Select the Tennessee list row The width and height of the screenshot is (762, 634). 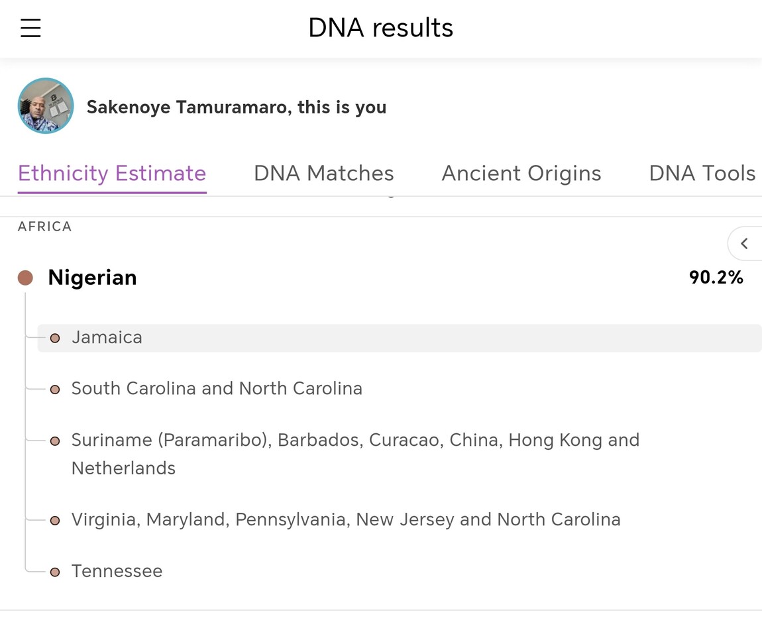(117, 570)
